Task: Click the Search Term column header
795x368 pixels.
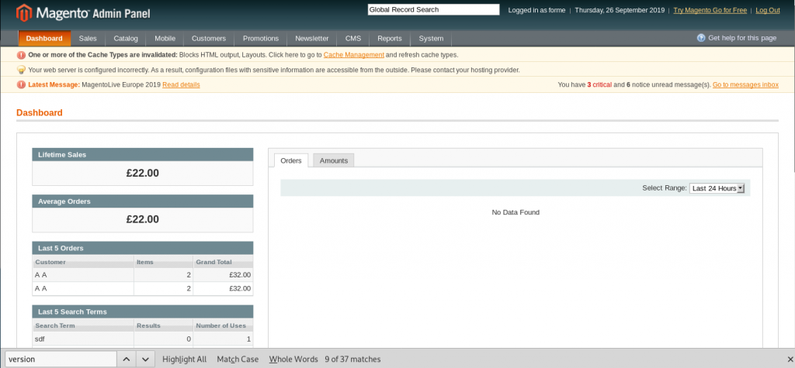Action: [83, 325]
